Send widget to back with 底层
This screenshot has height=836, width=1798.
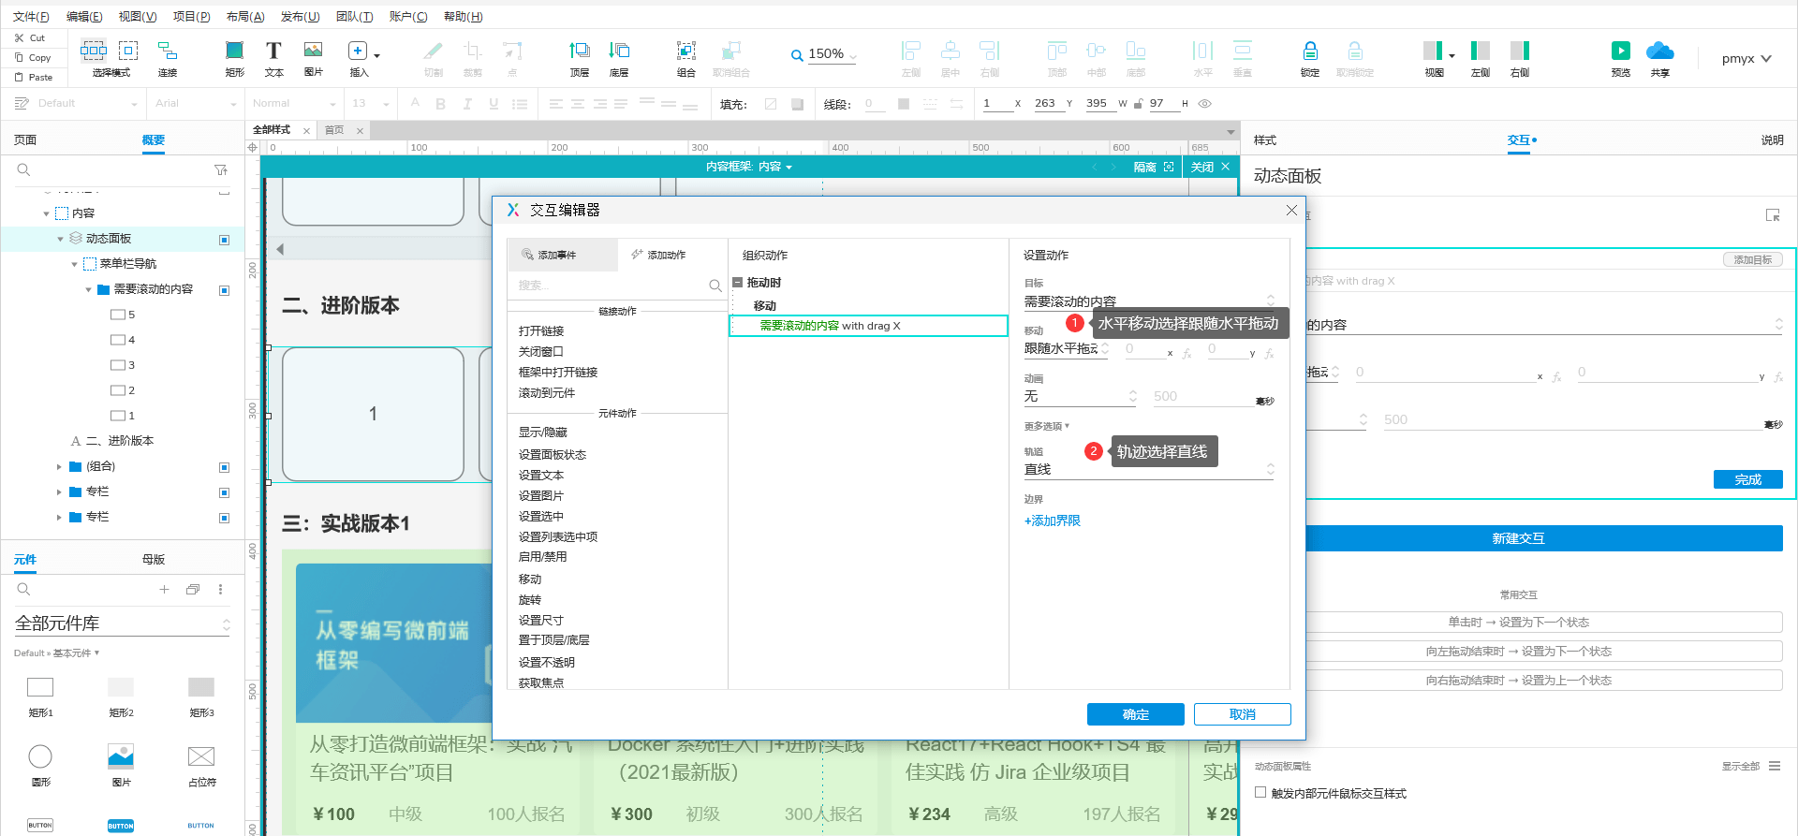coord(619,58)
